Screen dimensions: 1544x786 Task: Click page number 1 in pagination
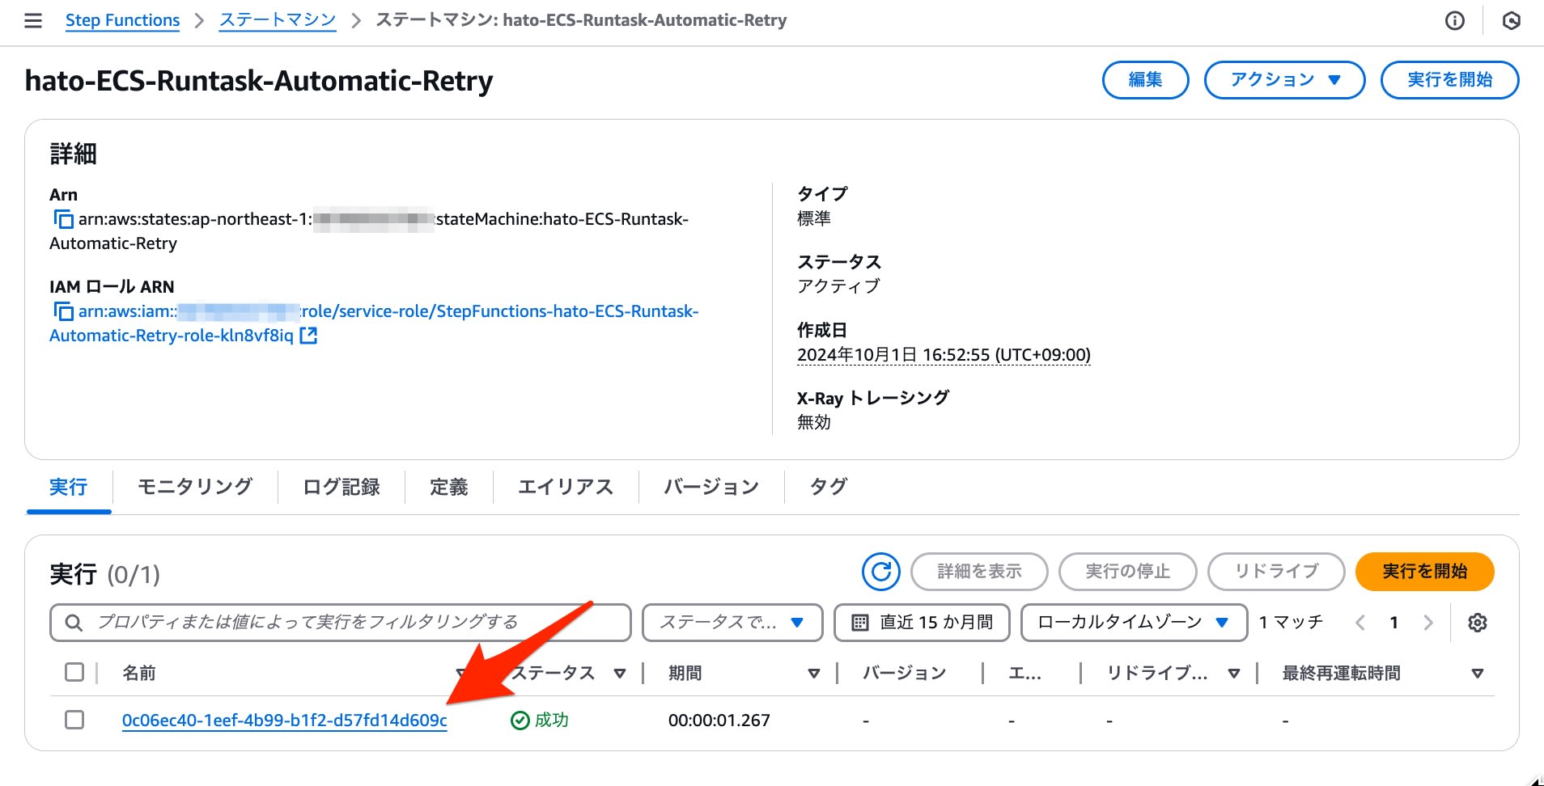coord(1393,623)
